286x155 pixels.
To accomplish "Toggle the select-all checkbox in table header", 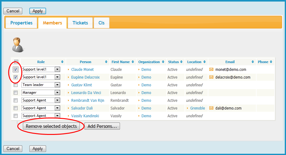I will coord(16,62).
